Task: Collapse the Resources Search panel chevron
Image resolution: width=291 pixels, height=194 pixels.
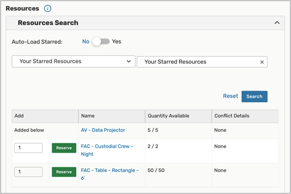Action: coord(277,23)
